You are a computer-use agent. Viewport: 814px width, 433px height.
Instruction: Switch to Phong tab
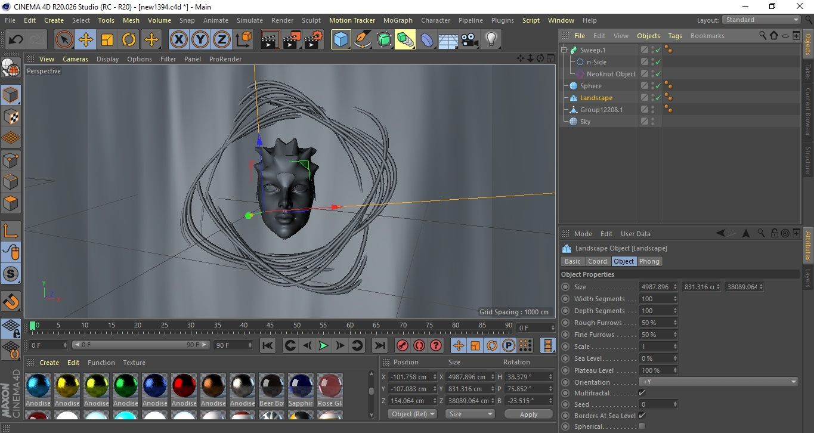tap(649, 261)
